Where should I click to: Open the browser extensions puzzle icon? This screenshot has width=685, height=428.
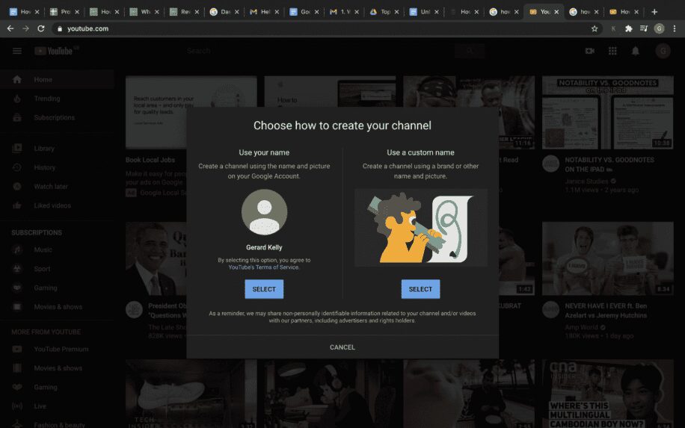tap(628, 28)
